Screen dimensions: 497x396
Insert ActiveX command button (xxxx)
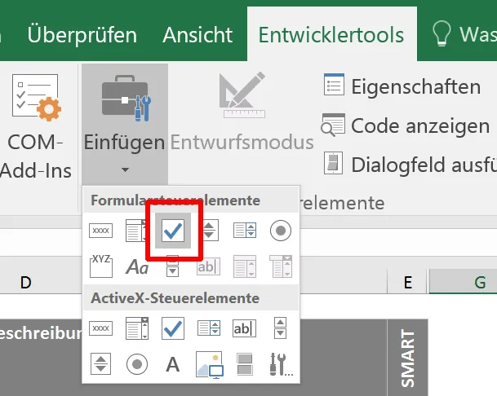tap(101, 328)
